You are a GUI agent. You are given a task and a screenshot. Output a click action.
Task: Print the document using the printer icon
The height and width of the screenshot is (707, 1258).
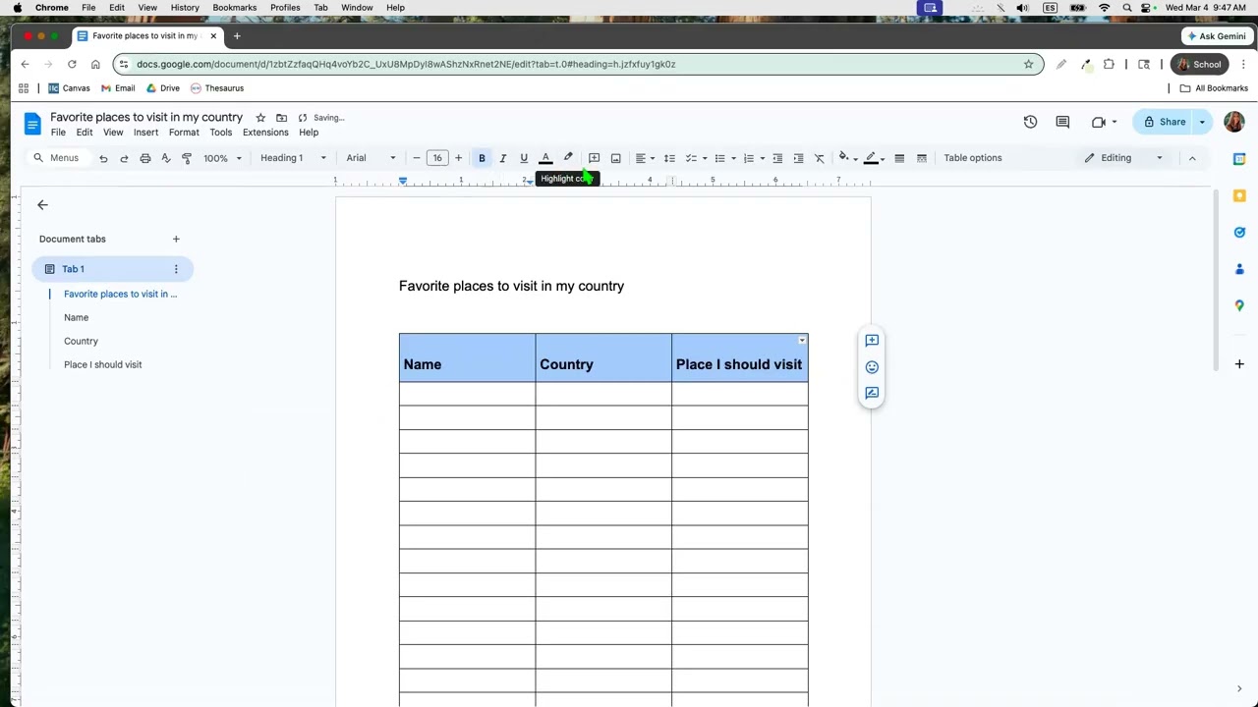[x=145, y=158]
